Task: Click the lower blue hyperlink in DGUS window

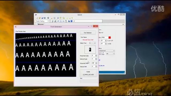Action: [102, 66]
